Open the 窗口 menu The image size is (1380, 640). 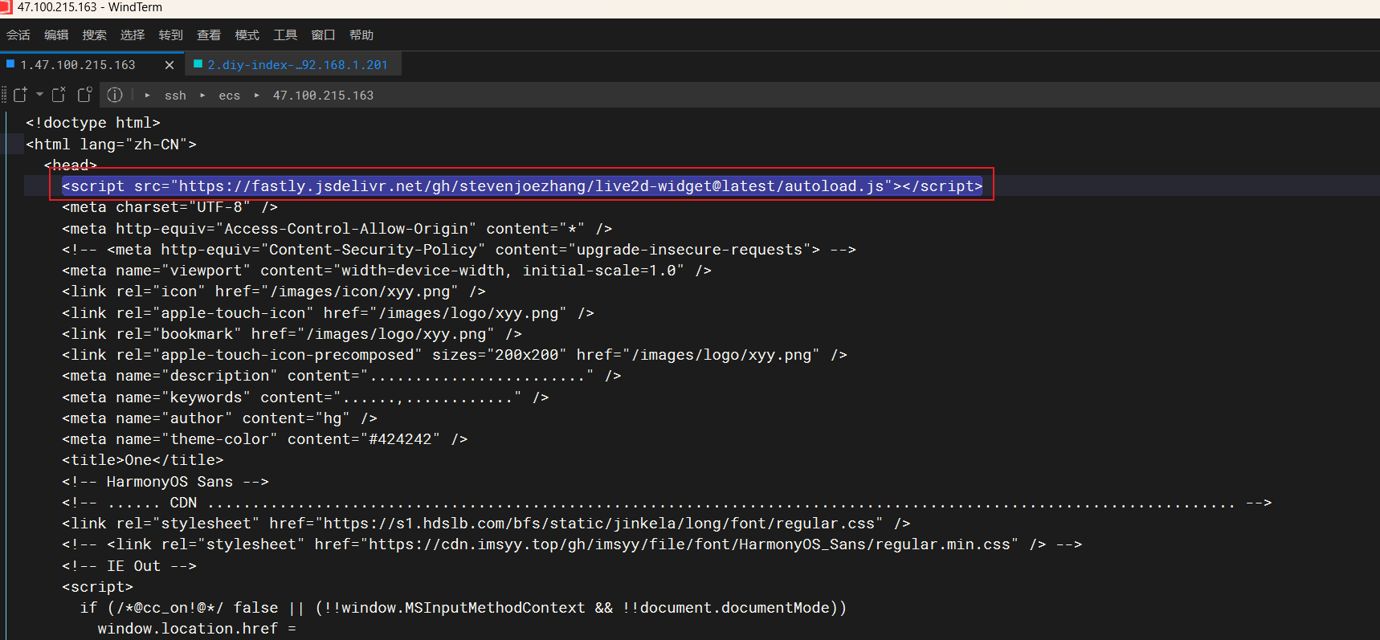pyautogui.click(x=323, y=35)
